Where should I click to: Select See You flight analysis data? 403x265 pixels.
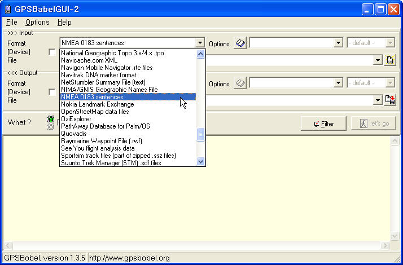128,148
